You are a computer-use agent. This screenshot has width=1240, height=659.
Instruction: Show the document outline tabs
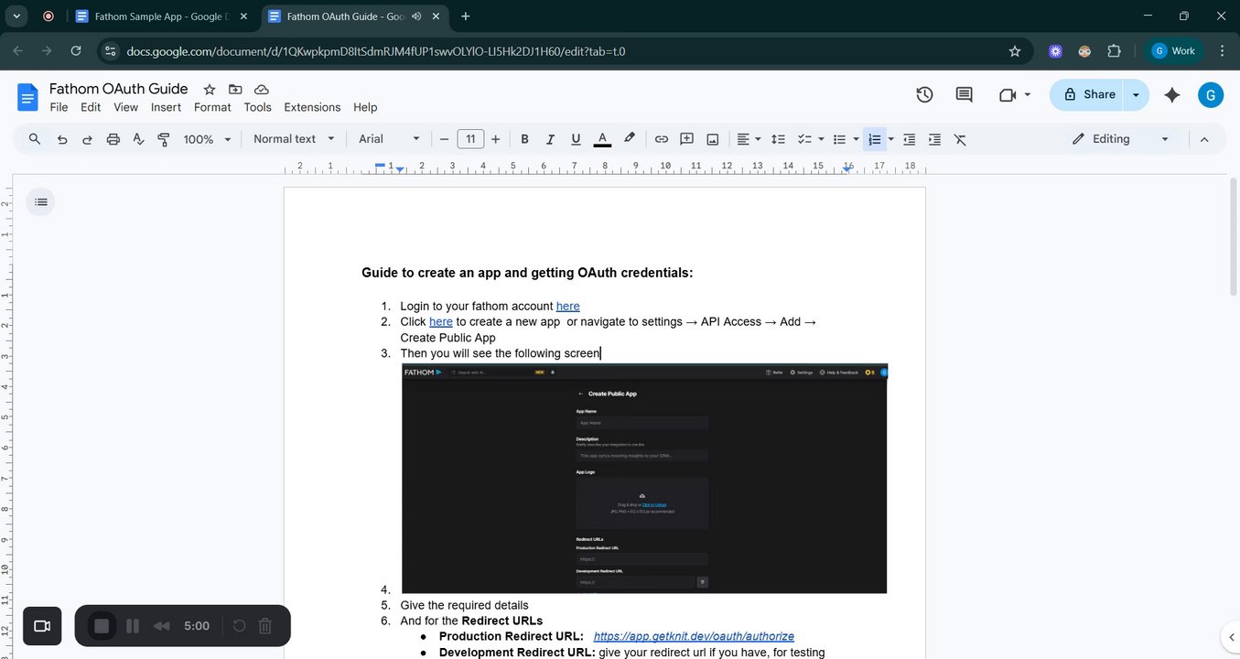click(x=40, y=202)
